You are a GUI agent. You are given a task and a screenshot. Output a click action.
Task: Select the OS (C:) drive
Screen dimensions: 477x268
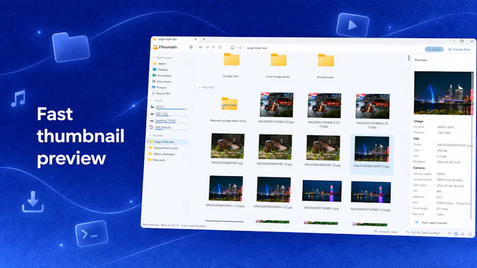pos(169,107)
